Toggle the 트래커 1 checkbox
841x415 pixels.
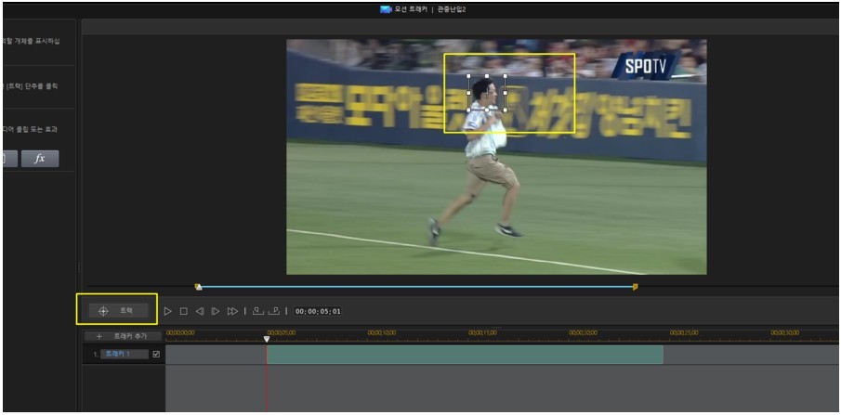click(156, 354)
